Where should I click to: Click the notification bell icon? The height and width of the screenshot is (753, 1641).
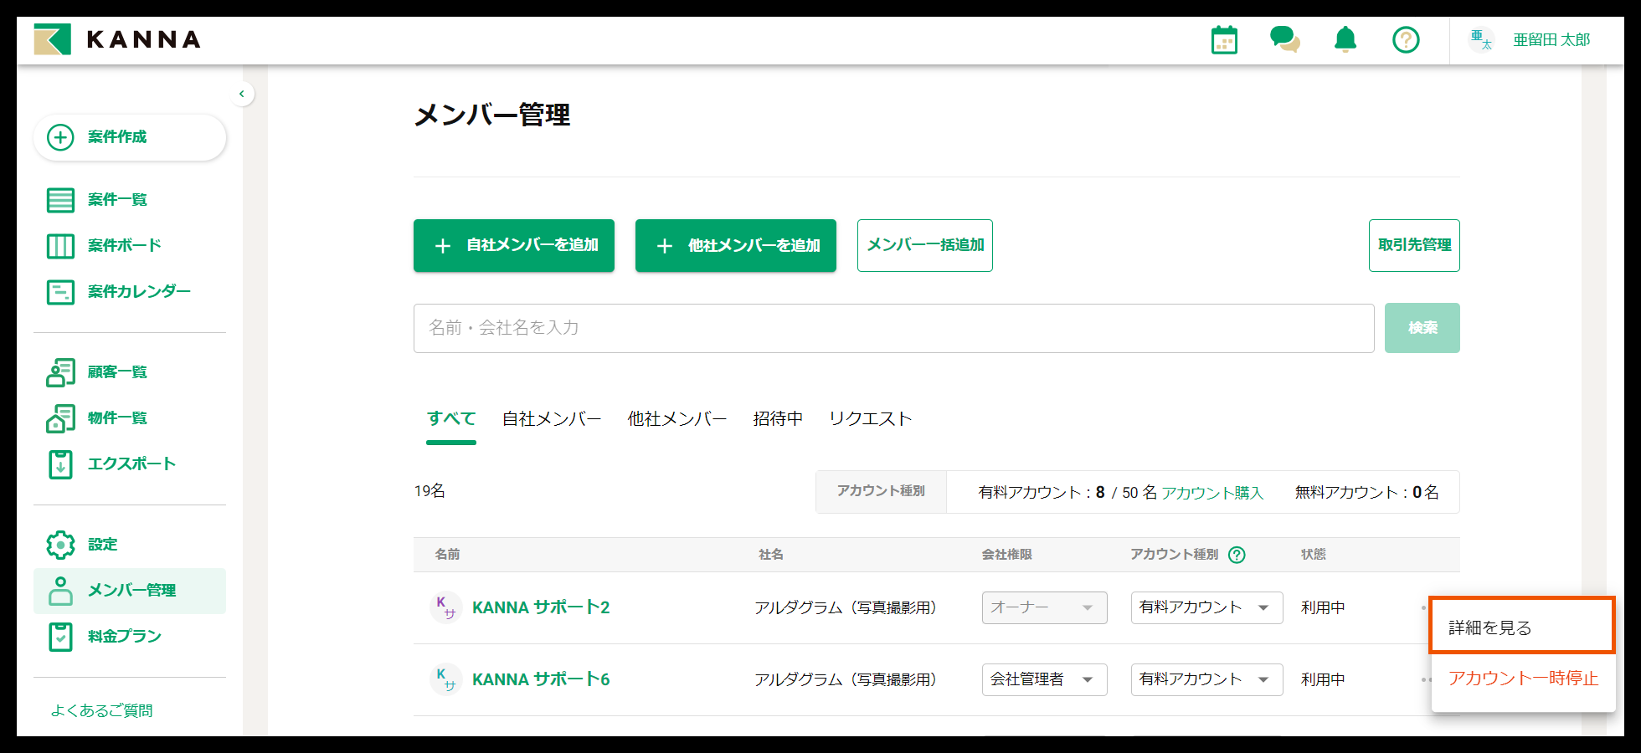click(x=1345, y=39)
